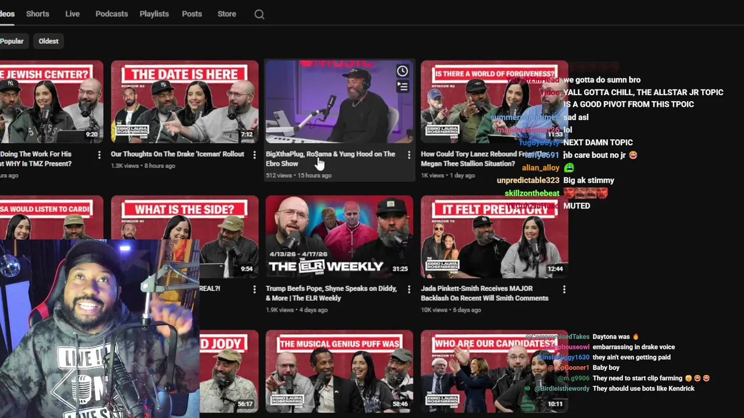744x418 pixels.
Task: Open the Playlists tab
Action: click(x=154, y=14)
